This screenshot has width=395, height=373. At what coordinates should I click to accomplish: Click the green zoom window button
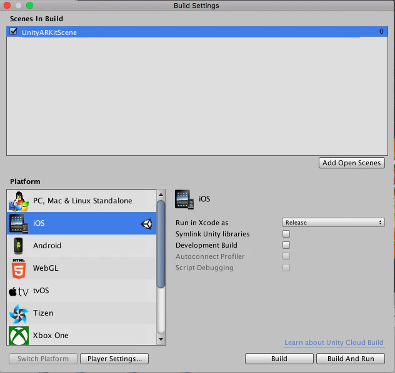(29, 5)
